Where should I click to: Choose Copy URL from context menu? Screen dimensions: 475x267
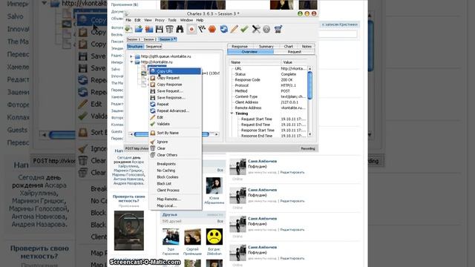click(x=175, y=71)
